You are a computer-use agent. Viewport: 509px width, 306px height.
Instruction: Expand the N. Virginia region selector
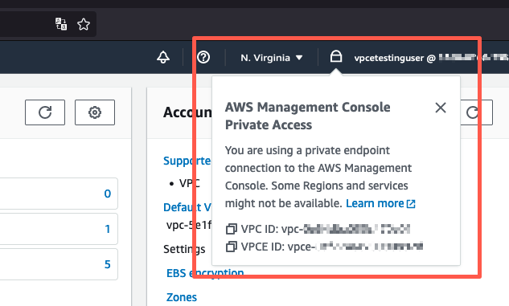point(271,58)
